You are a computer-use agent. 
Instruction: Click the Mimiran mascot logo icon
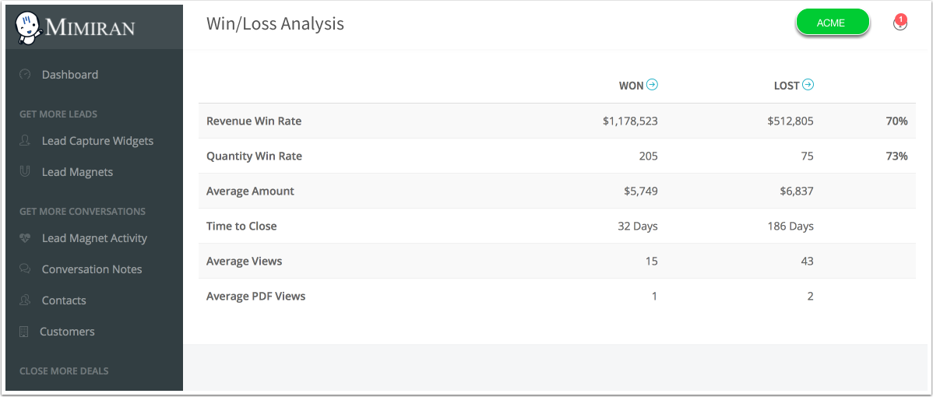click(x=28, y=27)
